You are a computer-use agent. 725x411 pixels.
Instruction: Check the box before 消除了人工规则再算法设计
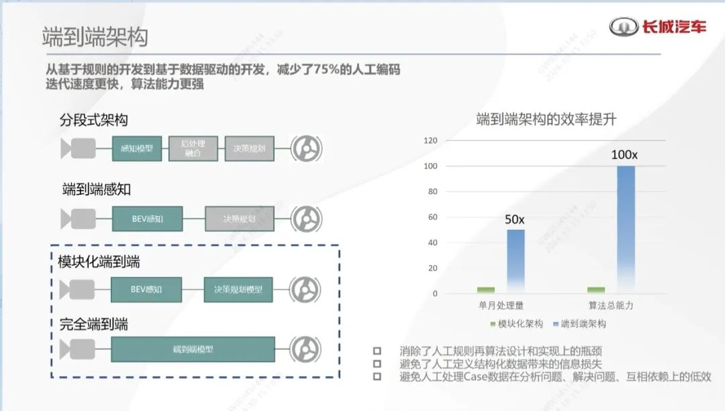377,351
